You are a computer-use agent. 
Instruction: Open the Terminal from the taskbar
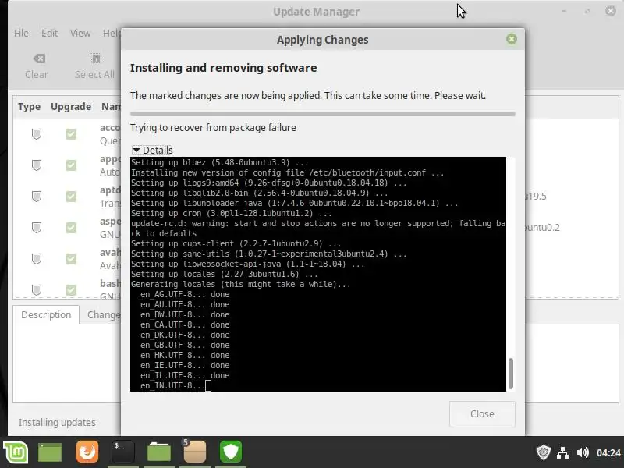[x=123, y=452]
